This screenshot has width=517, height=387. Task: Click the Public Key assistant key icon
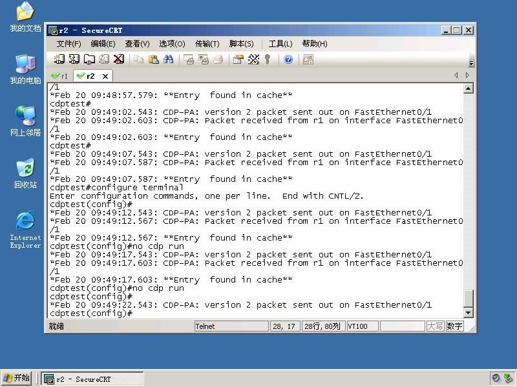[x=268, y=59]
